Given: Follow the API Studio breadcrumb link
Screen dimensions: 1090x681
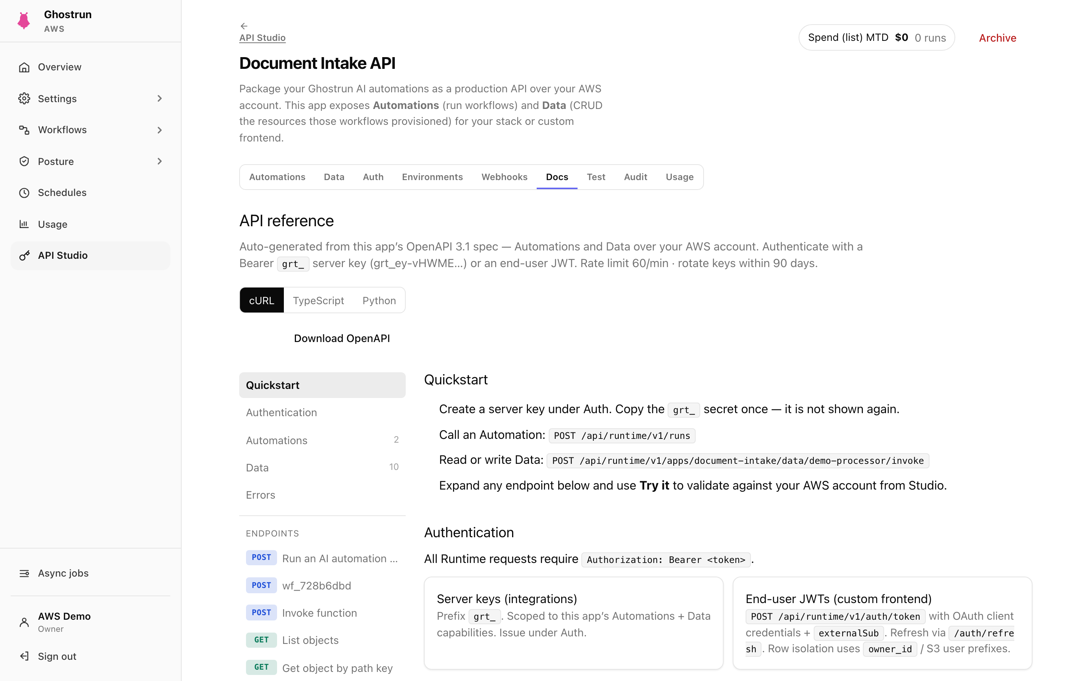Looking at the screenshot, I should [x=262, y=38].
